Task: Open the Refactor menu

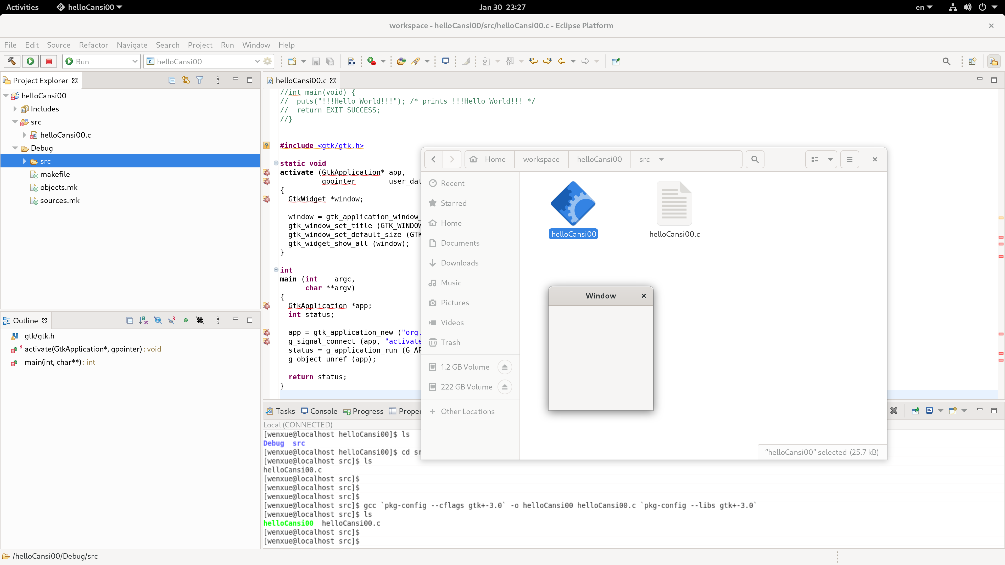Action: (x=93, y=45)
